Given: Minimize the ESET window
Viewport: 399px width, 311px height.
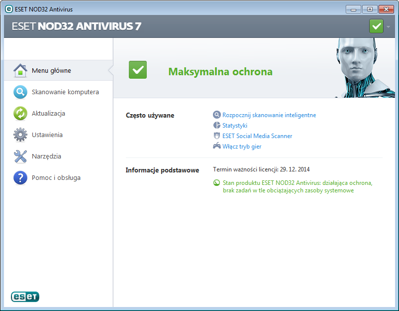Looking at the screenshot, I should [353, 9].
